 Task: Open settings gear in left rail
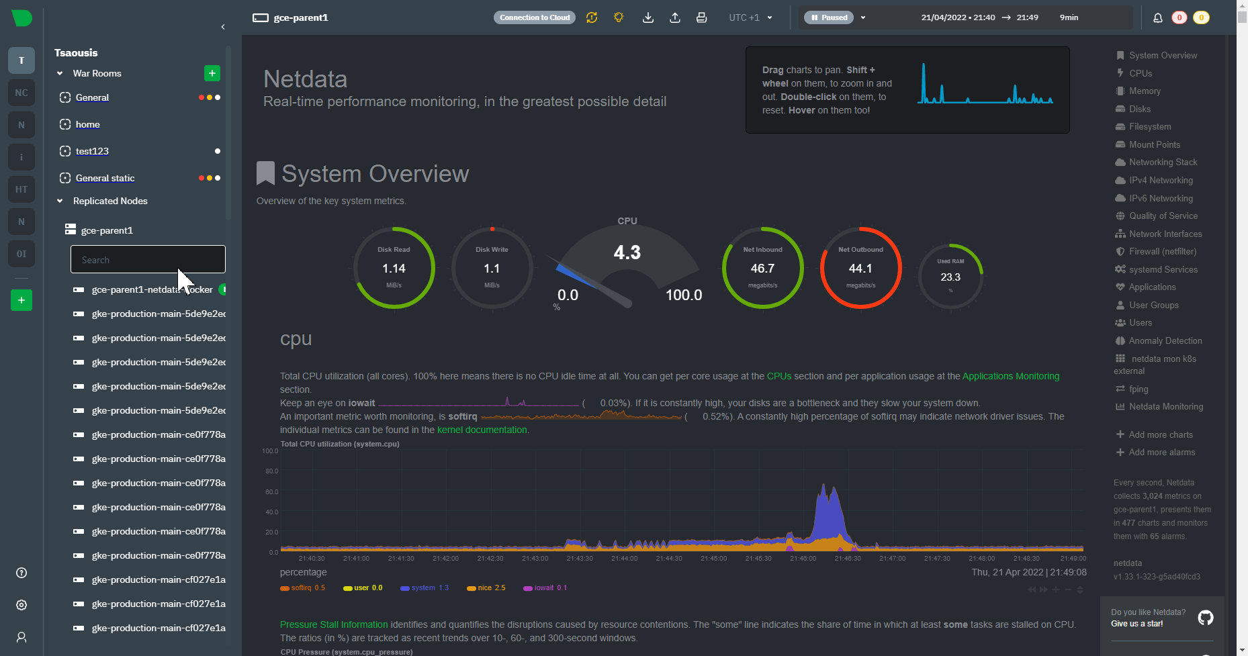click(x=21, y=605)
